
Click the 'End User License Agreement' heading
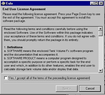coord(24,9)
